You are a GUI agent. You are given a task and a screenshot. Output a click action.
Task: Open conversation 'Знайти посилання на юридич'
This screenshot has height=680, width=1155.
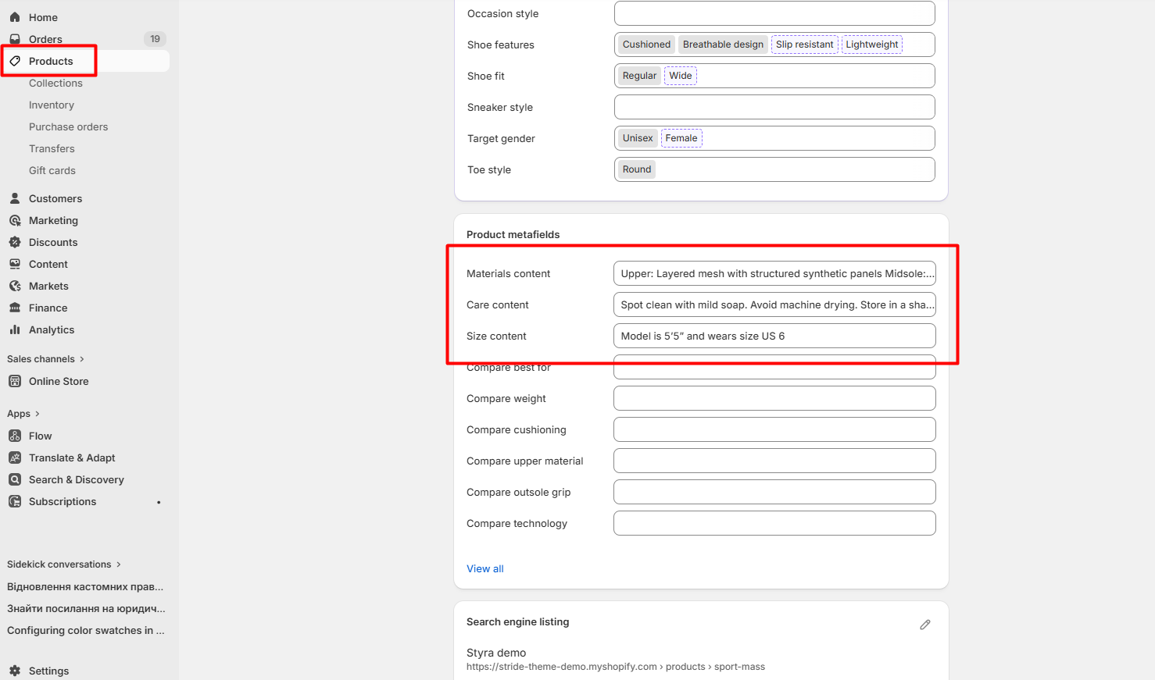point(86,608)
